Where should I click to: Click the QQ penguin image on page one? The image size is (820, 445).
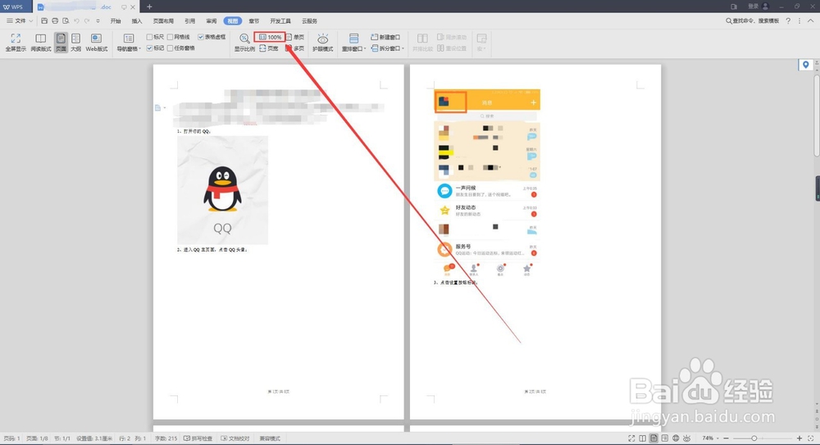click(x=223, y=190)
